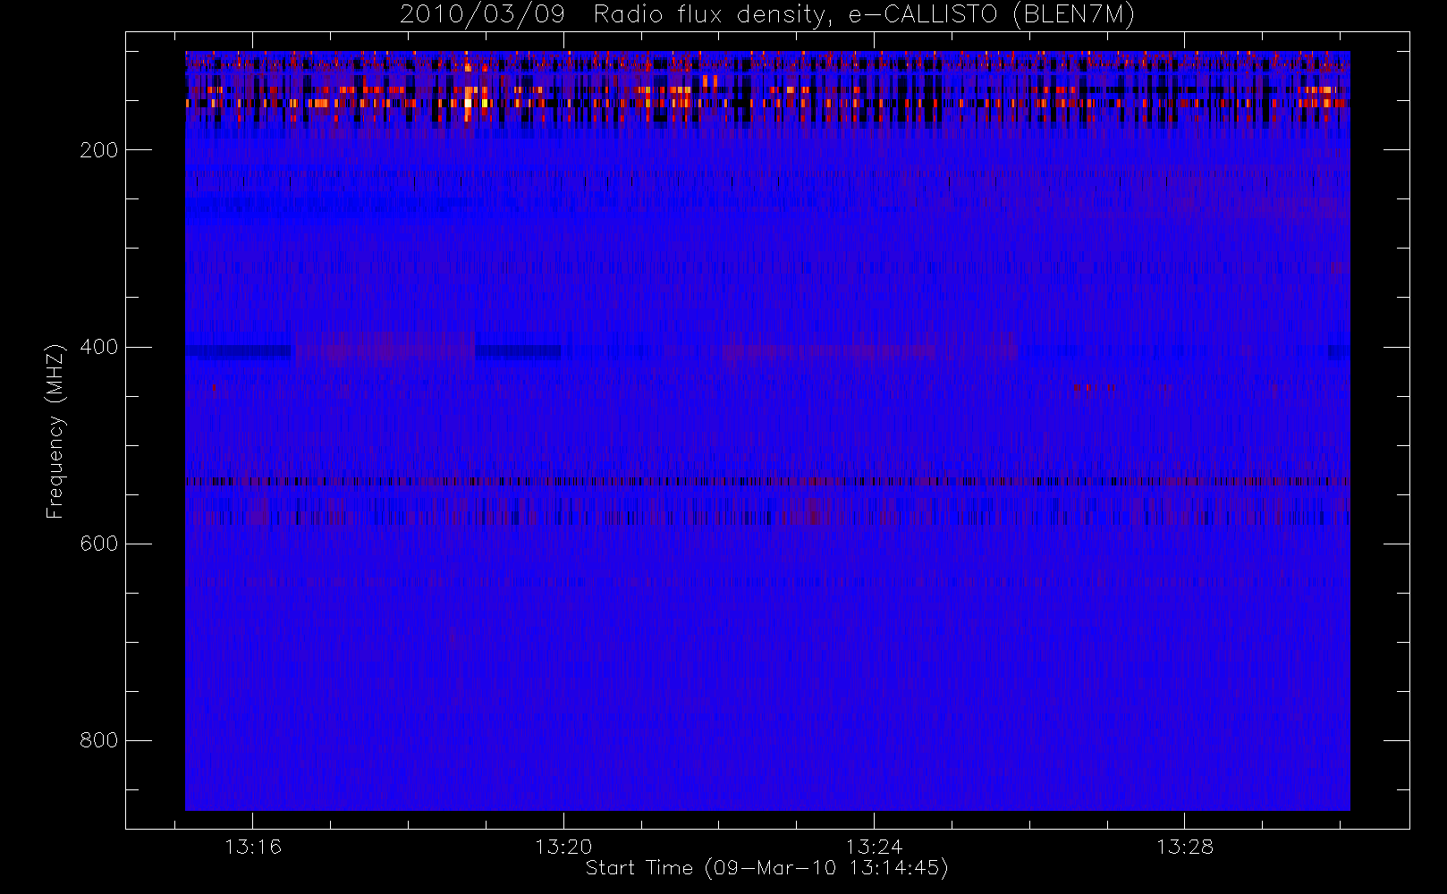This screenshot has height=894, width=1447.
Task: Click the 13:24 time tick label
Action: point(874,847)
